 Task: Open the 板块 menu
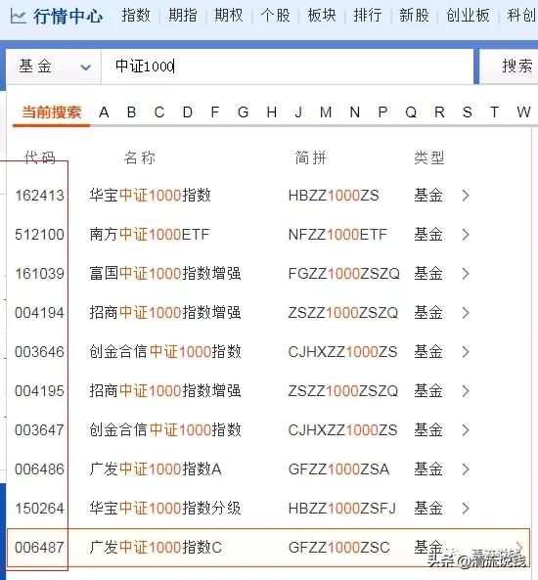tap(322, 16)
